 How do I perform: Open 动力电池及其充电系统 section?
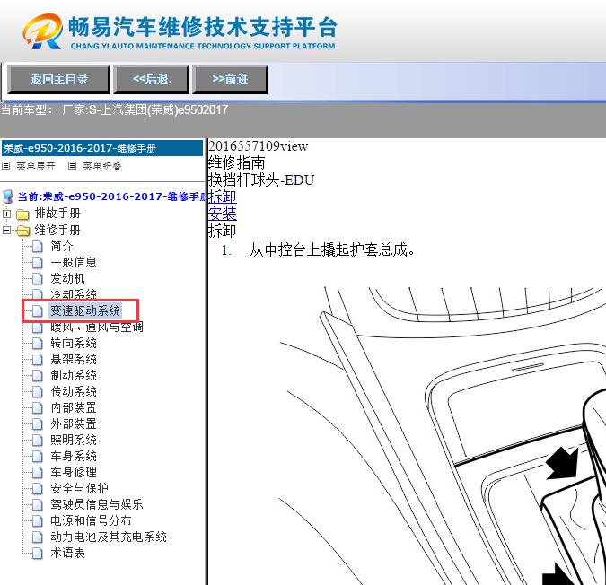(109, 537)
